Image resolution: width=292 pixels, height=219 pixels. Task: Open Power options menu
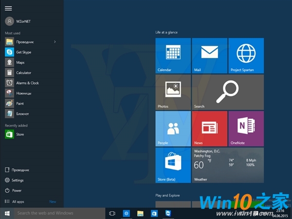(17, 190)
